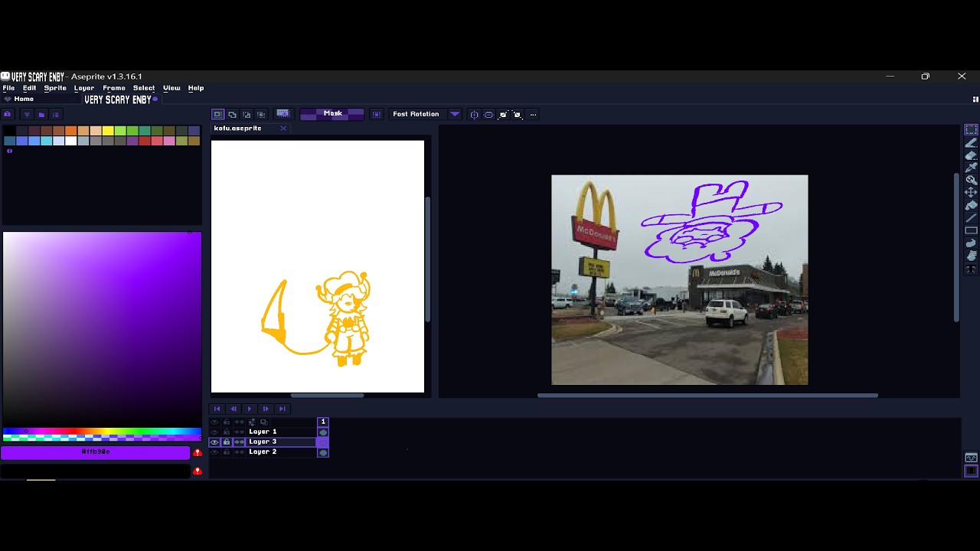Close the kofu.aseprite tab
The height and width of the screenshot is (551, 980).
[283, 128]
